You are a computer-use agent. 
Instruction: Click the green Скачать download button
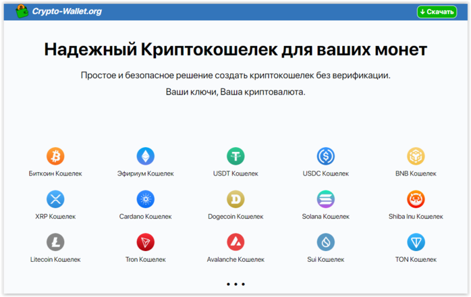point(437,11)
